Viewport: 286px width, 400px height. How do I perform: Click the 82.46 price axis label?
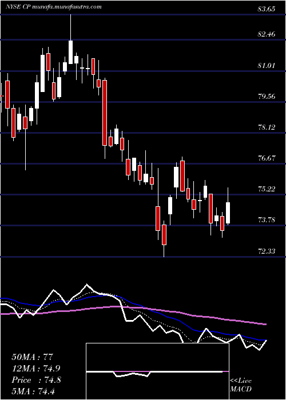tap(266, 34)
